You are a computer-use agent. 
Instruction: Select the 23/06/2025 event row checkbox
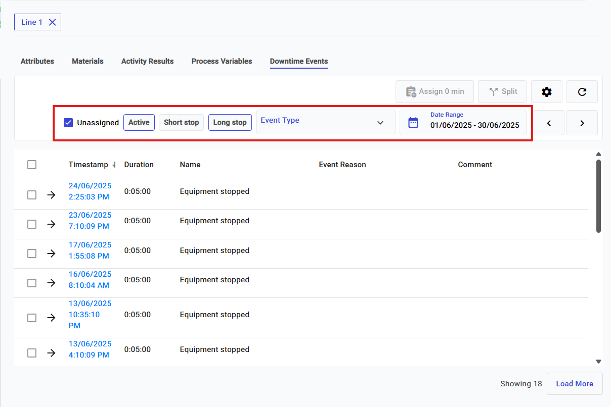32,224
